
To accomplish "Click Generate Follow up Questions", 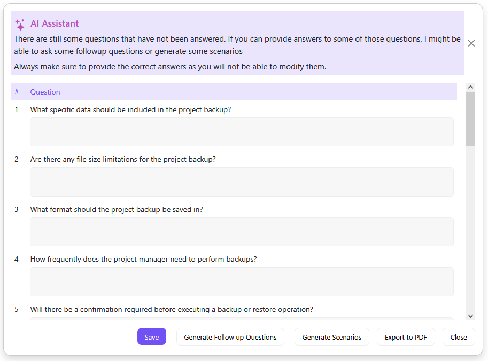I will pos(230,337).
